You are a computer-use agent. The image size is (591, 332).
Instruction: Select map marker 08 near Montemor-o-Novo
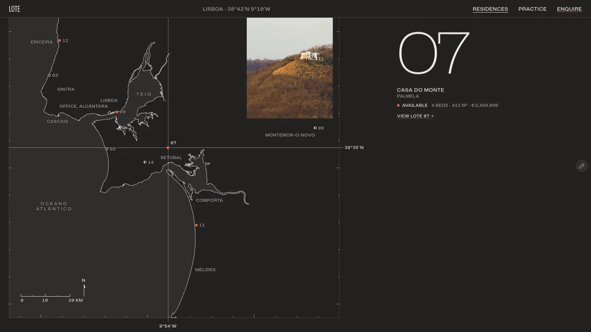point(315,128)
